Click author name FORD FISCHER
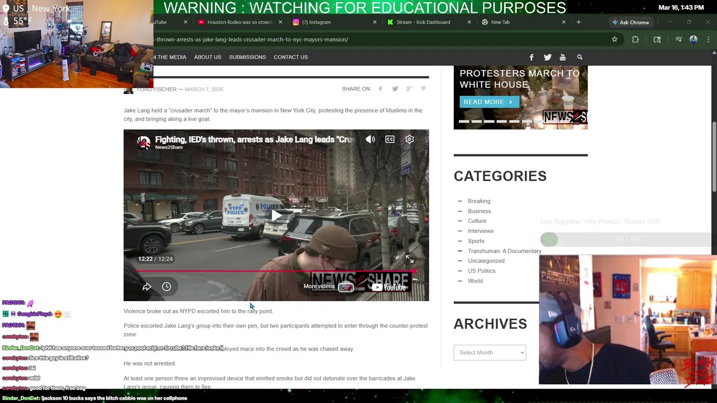 [156, 89]
